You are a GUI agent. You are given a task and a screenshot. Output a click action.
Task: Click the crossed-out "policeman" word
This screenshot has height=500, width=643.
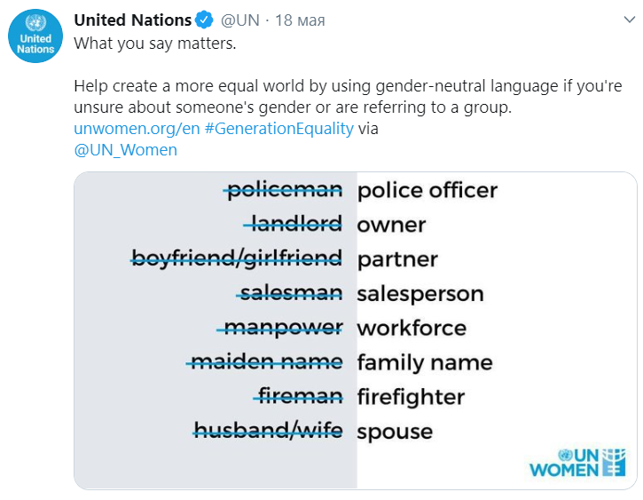point(285,190)
